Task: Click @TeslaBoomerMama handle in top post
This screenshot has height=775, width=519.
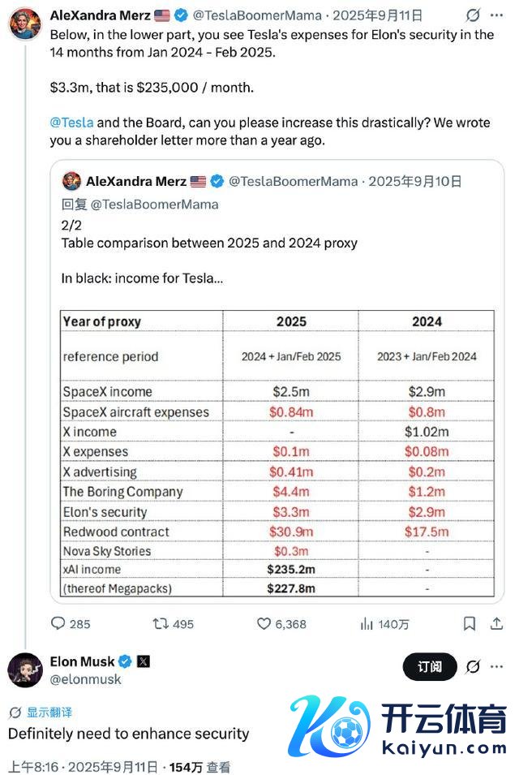Action: point(257,15)
